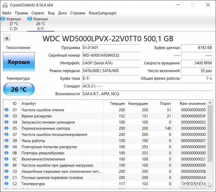Open the Вид menu

[51, 13]
